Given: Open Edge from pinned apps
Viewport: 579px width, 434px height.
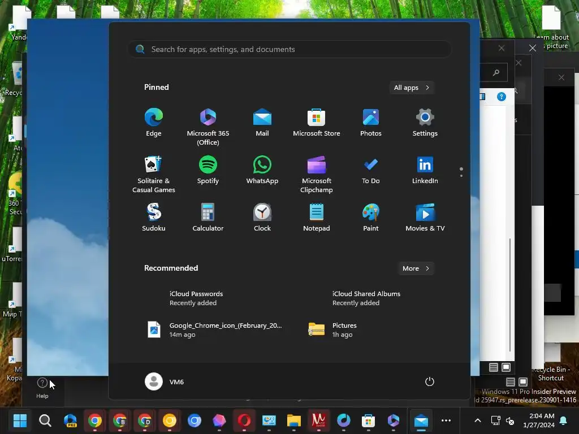Looking at the screenshot, I should 154,123.
